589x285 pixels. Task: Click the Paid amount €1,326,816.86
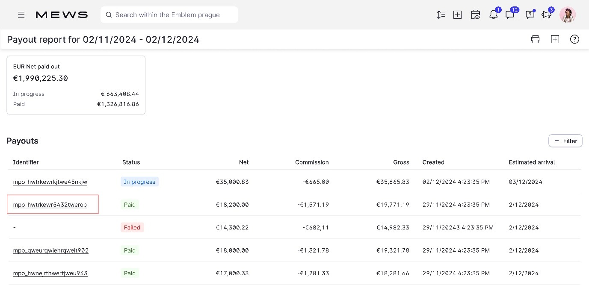pyautogui.click(x=118, y=104)
